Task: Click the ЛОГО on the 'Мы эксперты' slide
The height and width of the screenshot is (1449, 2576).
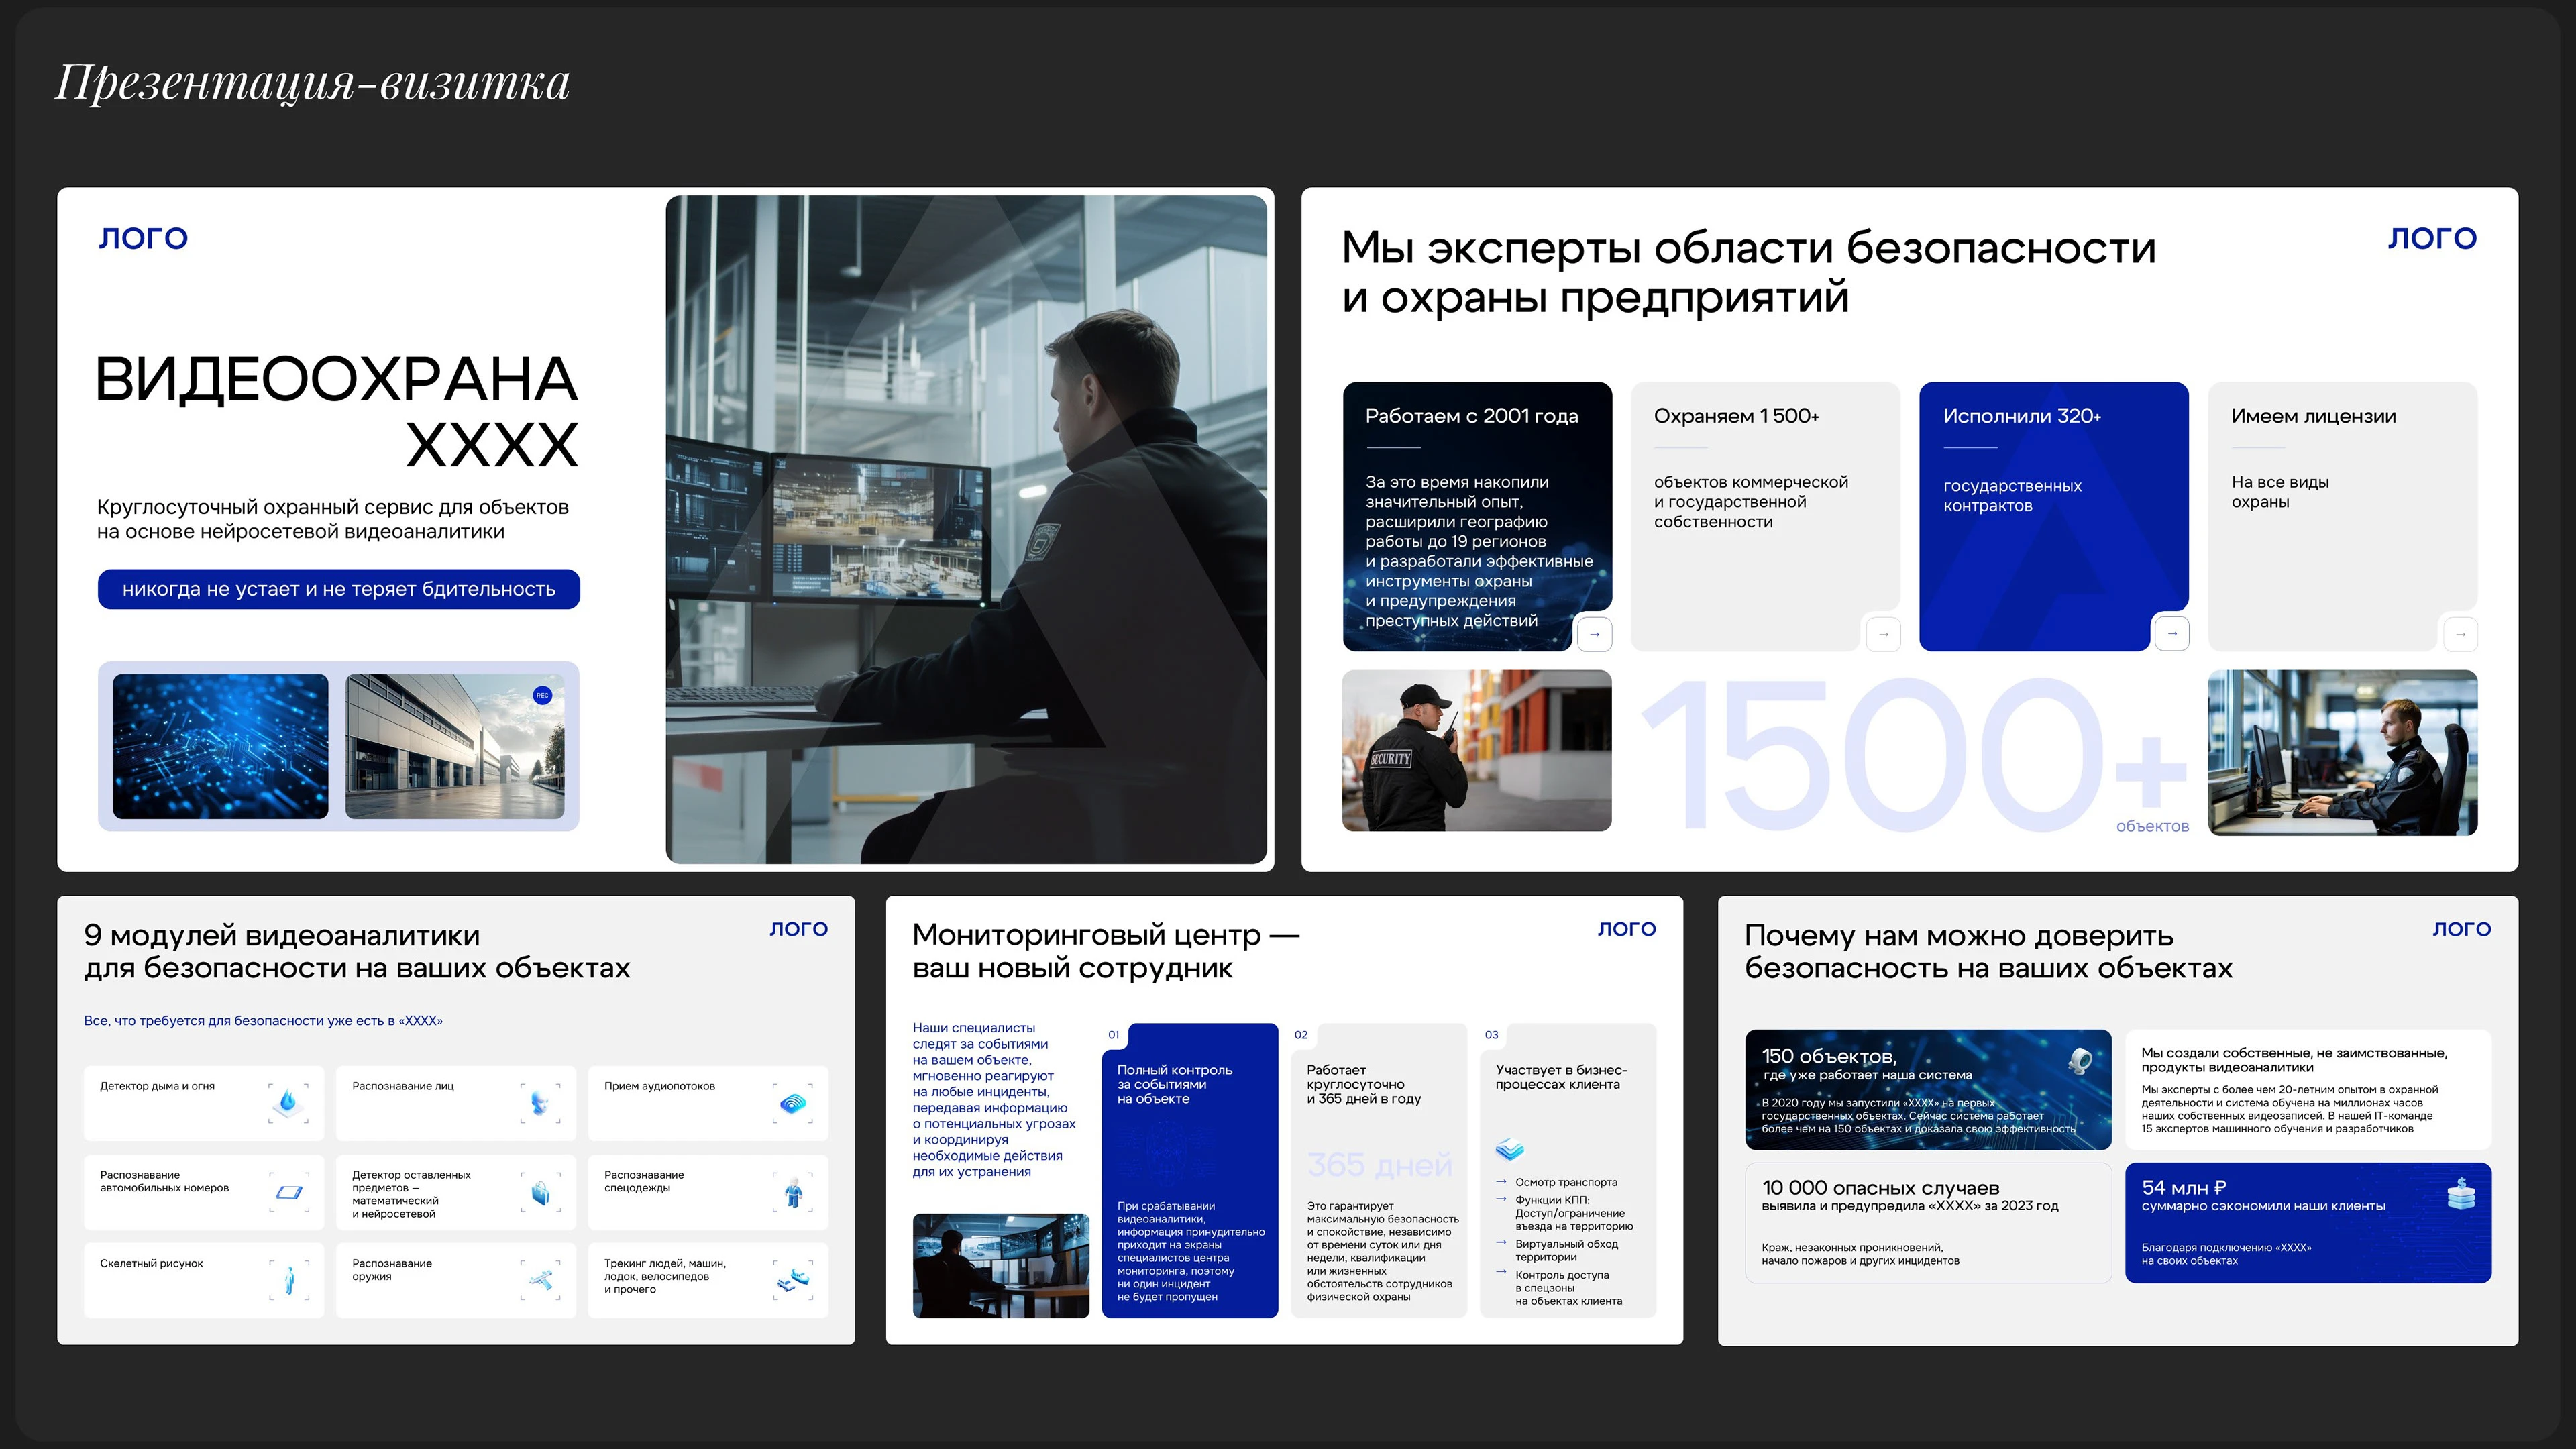Action: pyautogui.click(x=2433, y=238)
